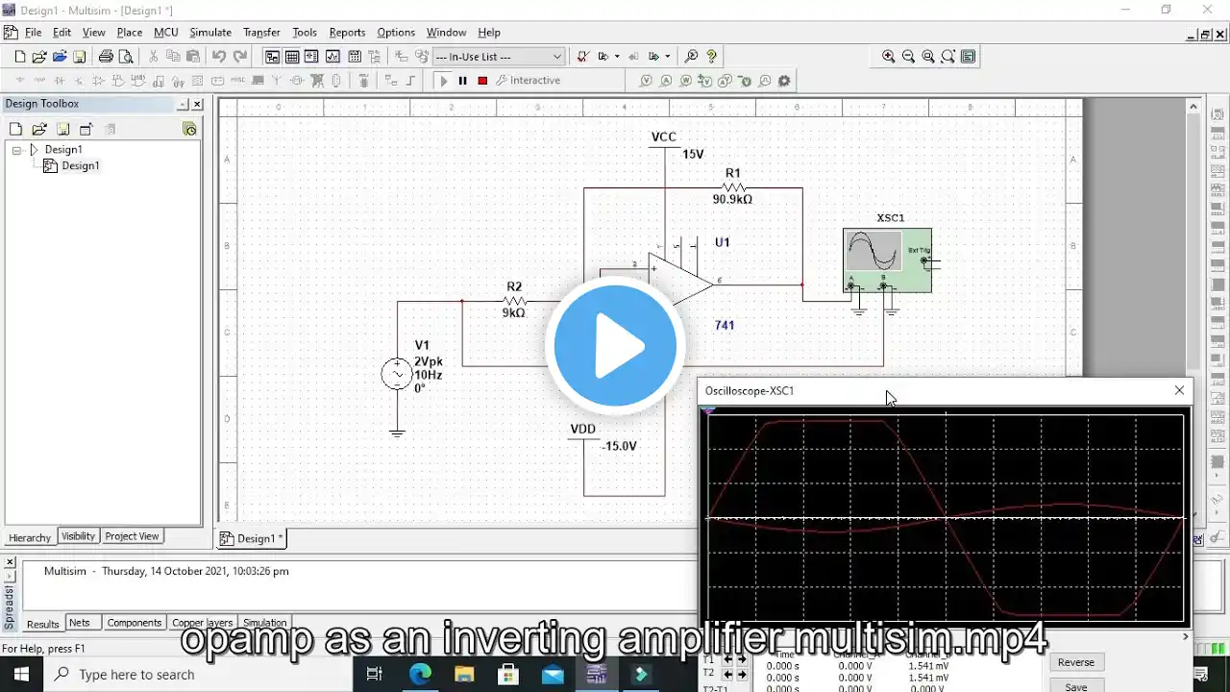The width and height of the screenshot is (1230, 692).
Task: Open the Reports menu
Action: click(x=347, y=33)
